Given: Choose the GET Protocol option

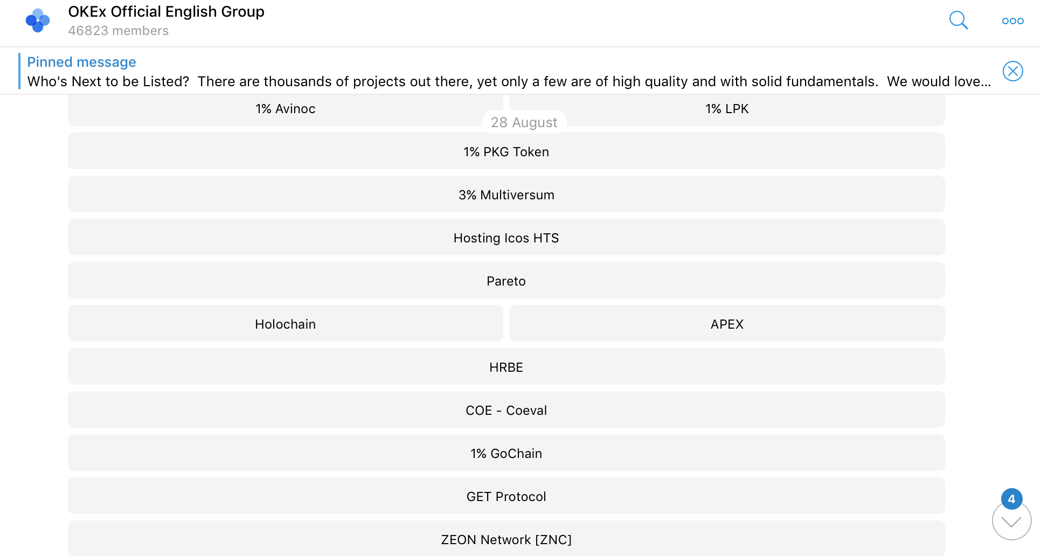Looking at the screenshot, I should tap(506, 496).
